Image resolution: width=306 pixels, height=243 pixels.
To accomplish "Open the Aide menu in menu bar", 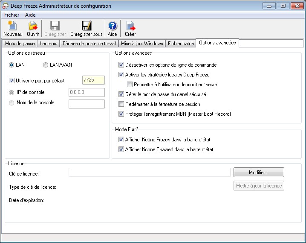I will (x=30, y=15).
